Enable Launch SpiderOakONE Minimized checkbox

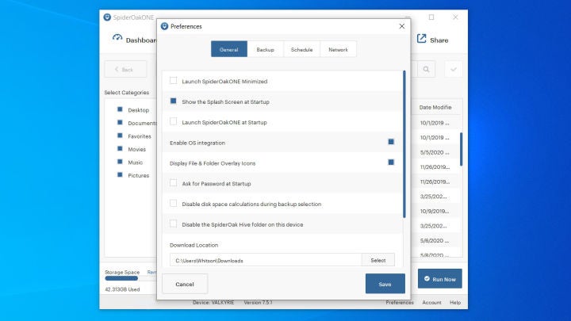(x=174, y=81)
